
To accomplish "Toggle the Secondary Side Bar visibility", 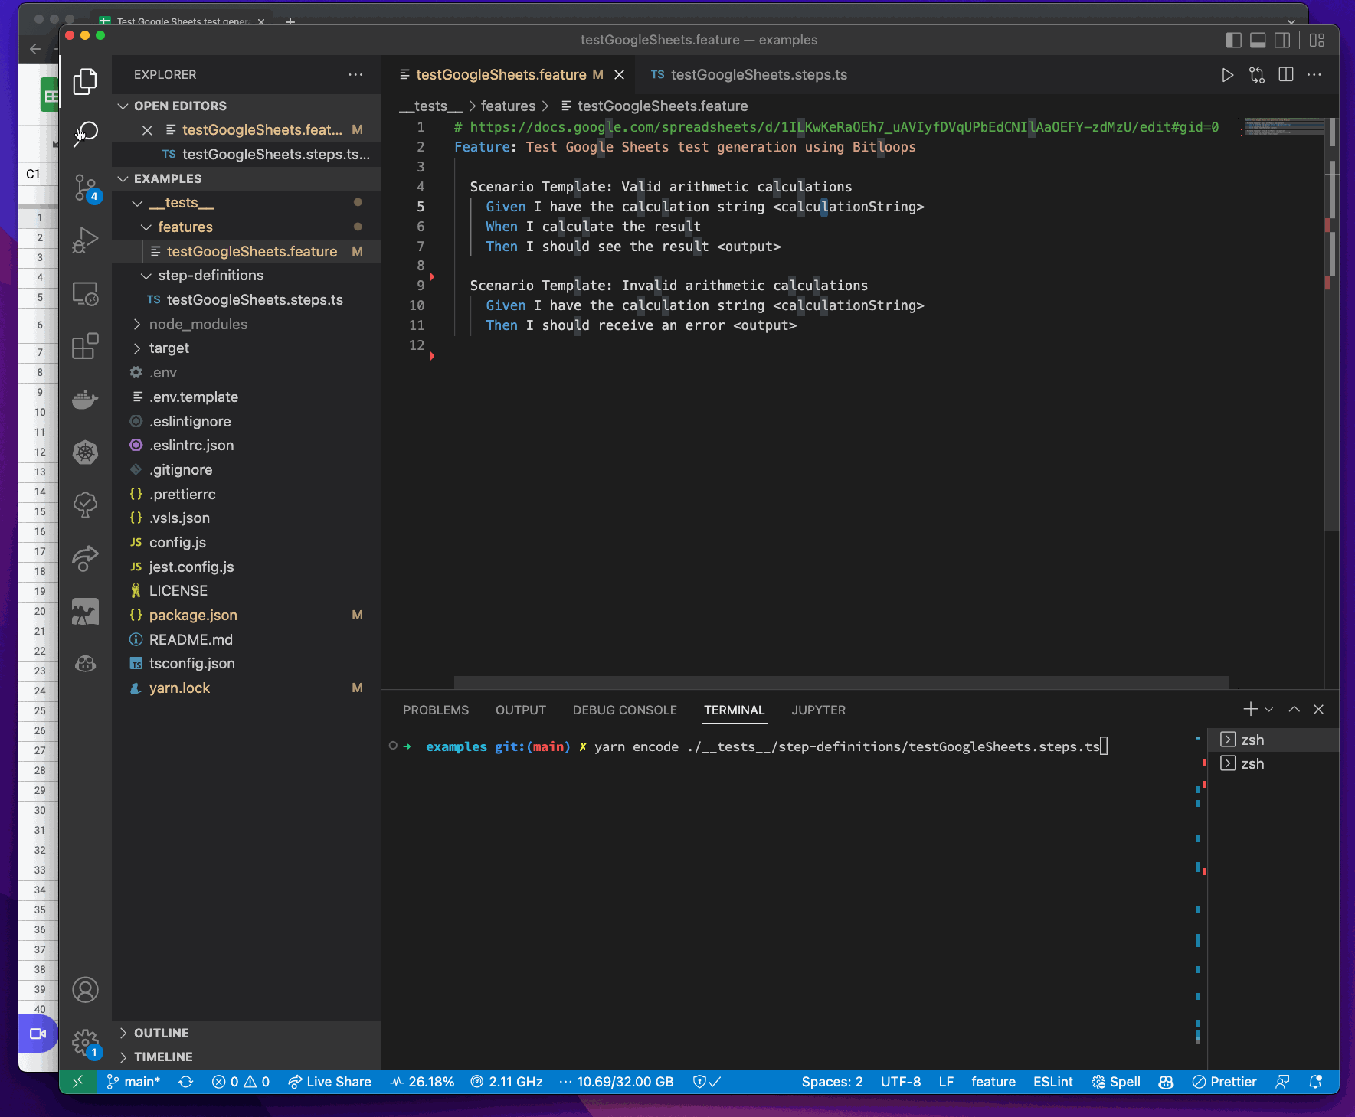I will coord(1282,40).
